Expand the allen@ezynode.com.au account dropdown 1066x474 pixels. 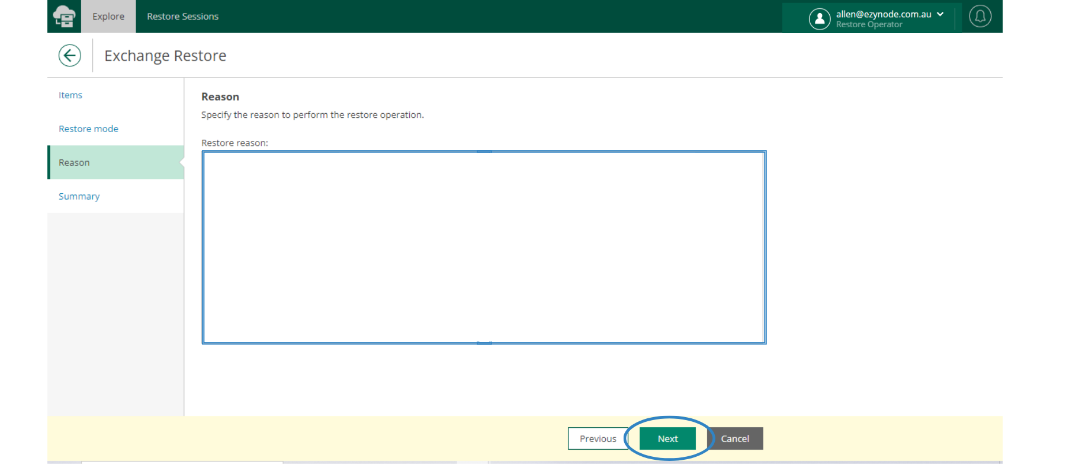(x=940, y=14)
